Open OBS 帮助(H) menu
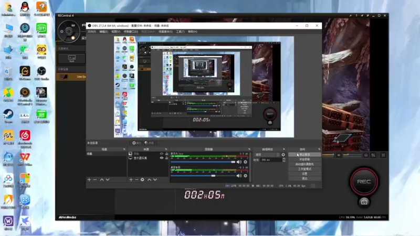 (192, 31)
